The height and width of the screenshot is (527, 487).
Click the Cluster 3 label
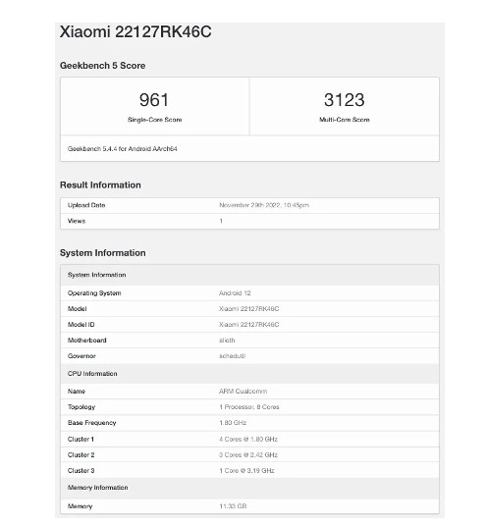(x=81, y=471)
